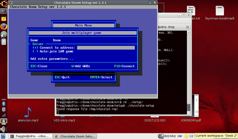Click the server address input field
Screen dimensions: 238x139
106,48
